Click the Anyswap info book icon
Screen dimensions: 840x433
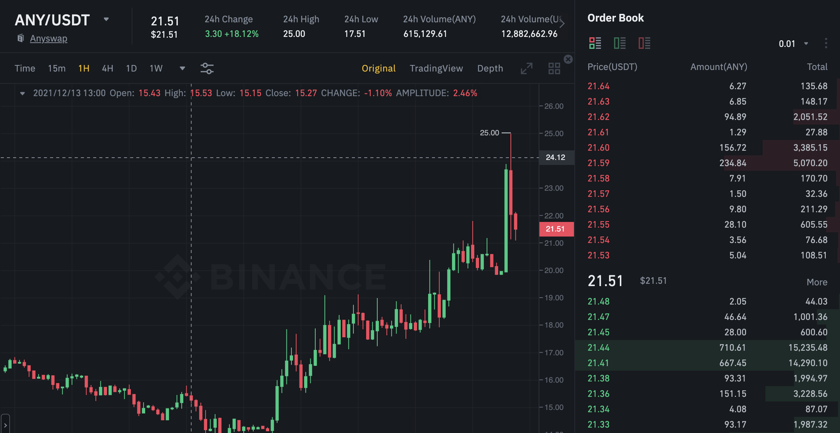(21, 38)
